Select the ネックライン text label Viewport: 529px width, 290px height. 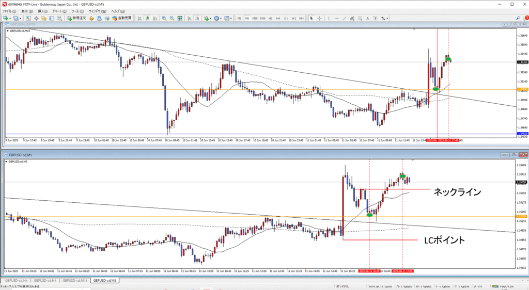pyautogui.click(x=457, y=192)
